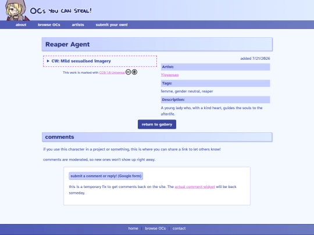Click the Artist: label header
Image resolution: width=314 pixels, height=235 pixels.
215,67
